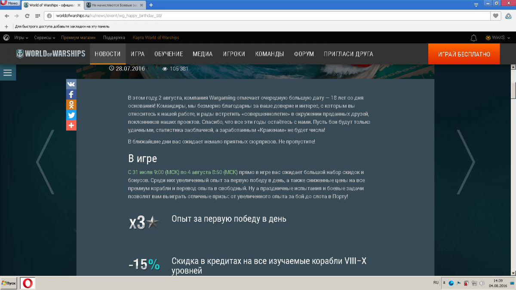Open ПРИГЛАСИ ДРУГА page

[x=348, y=54]
